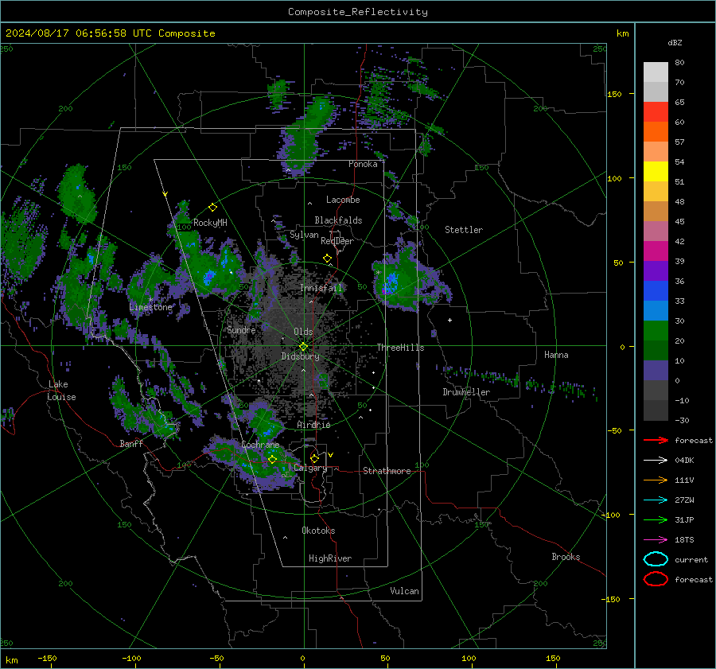
Task: Click the Didsbury town label
Action: point(300,356)
